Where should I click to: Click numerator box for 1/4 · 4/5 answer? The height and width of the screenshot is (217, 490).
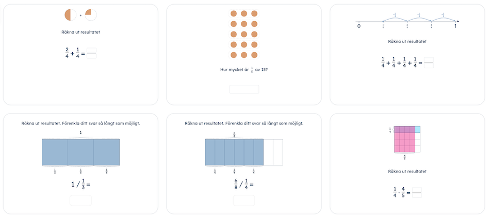point(417,190)
